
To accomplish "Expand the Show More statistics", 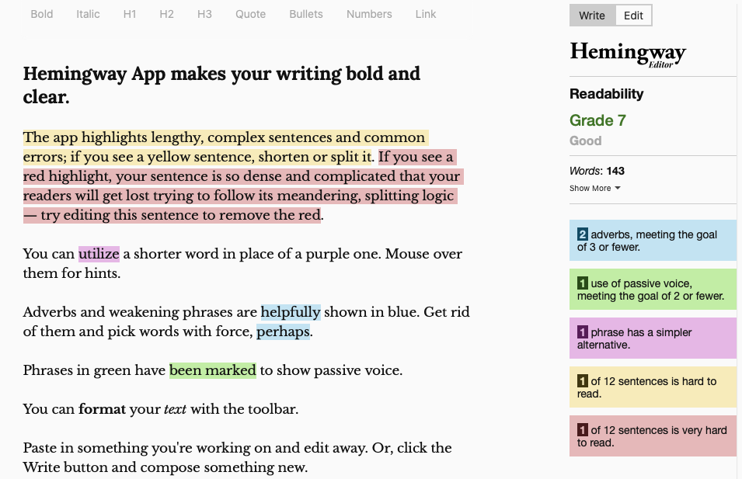I will click(x=594, y=188).
